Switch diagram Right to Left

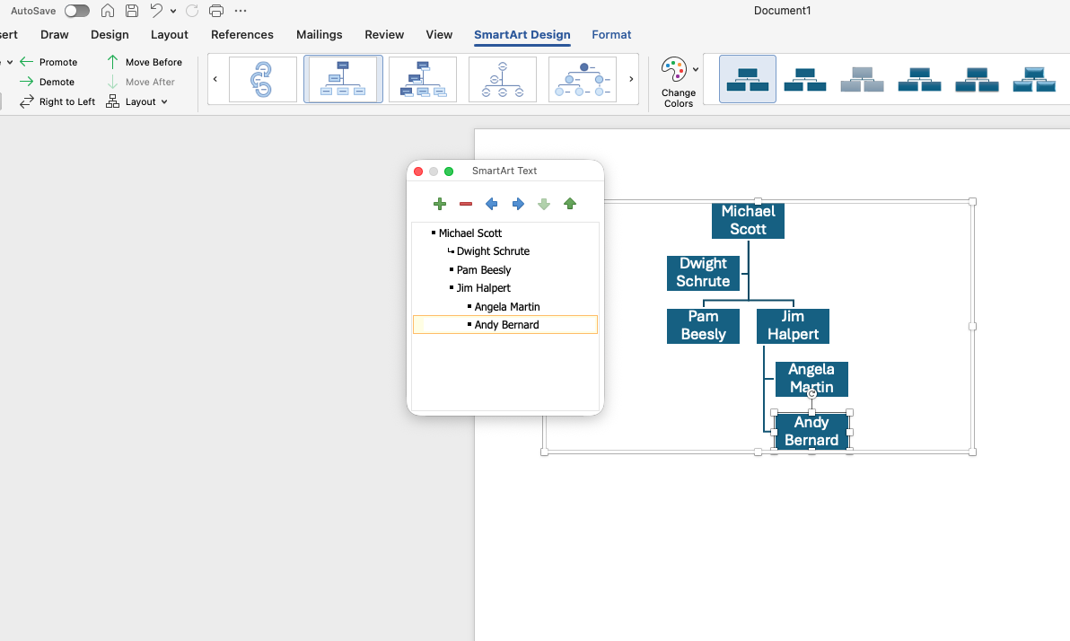coord(57,101)
